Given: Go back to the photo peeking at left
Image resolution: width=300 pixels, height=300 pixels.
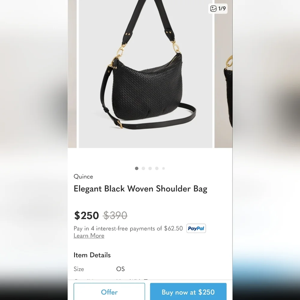Looking at the screenshot, I should coord(72,74).
